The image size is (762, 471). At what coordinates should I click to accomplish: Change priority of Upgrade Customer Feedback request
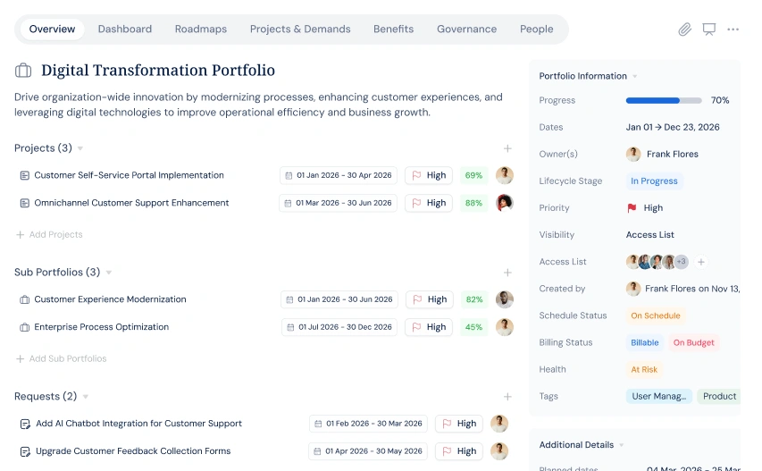[459, 451]
